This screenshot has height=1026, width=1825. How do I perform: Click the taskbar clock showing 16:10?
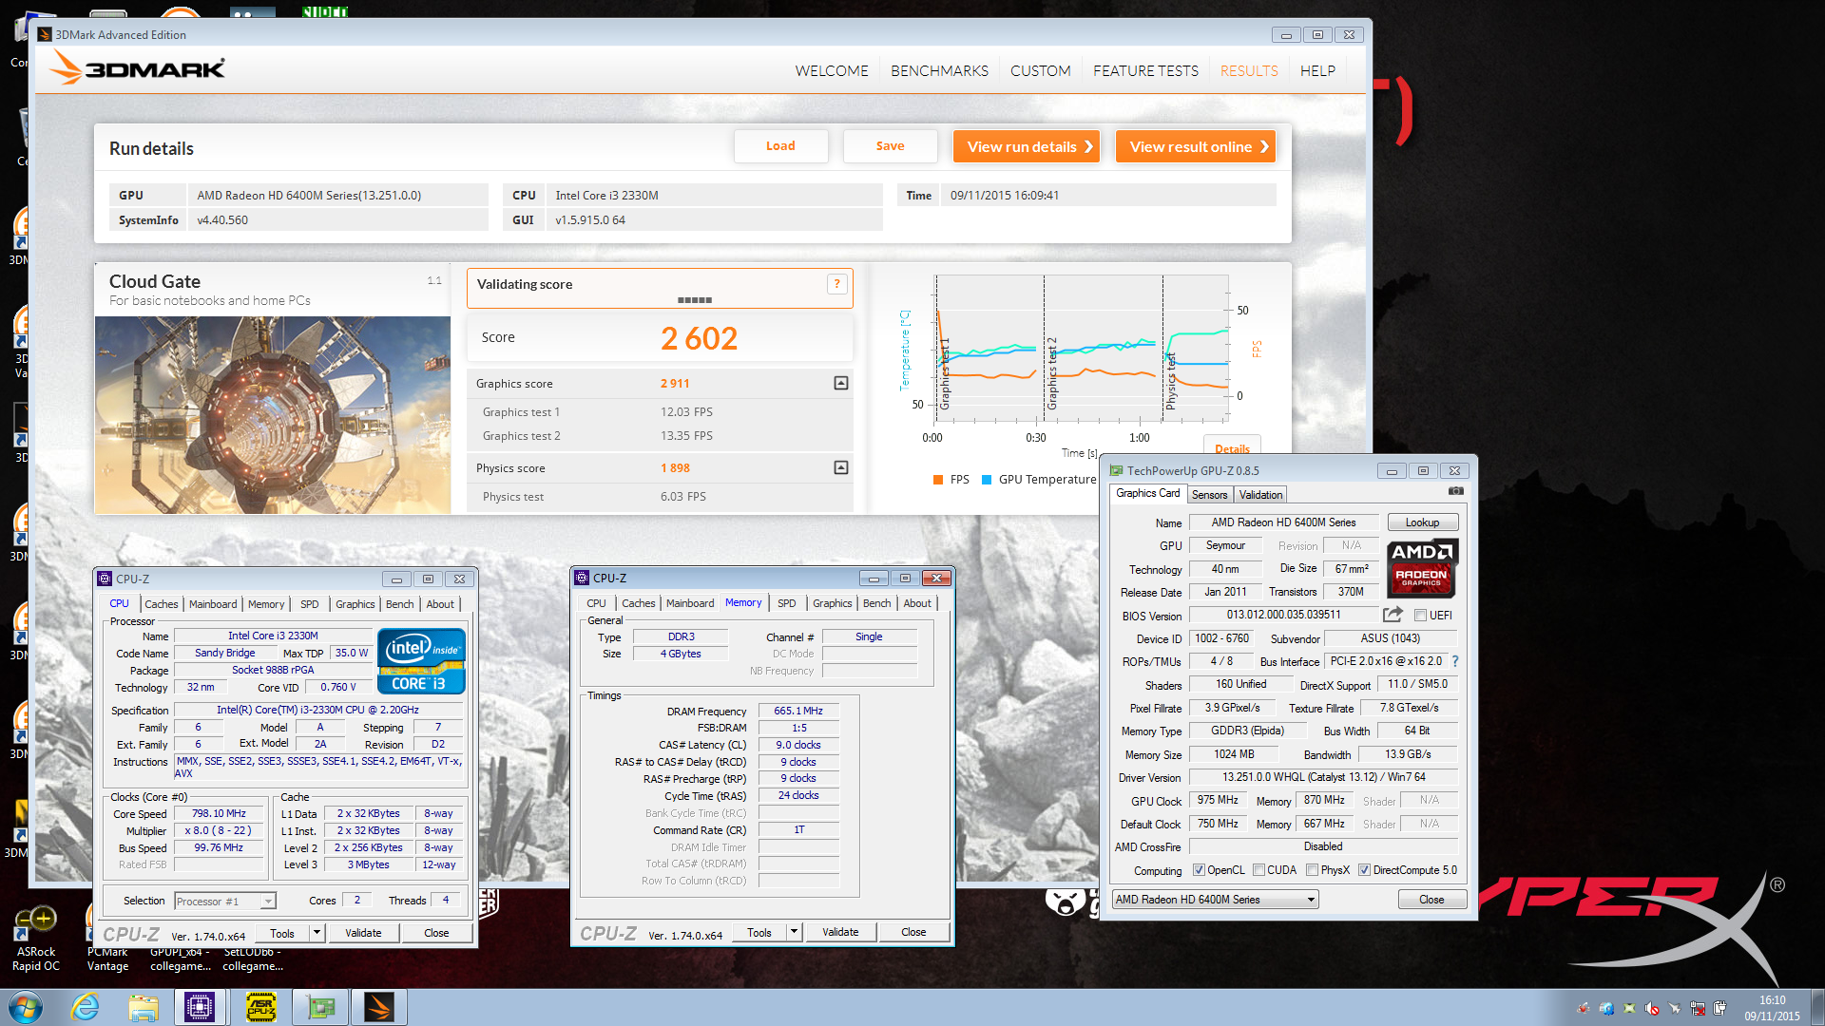pyautogui.click(x=1772, y=1008)
